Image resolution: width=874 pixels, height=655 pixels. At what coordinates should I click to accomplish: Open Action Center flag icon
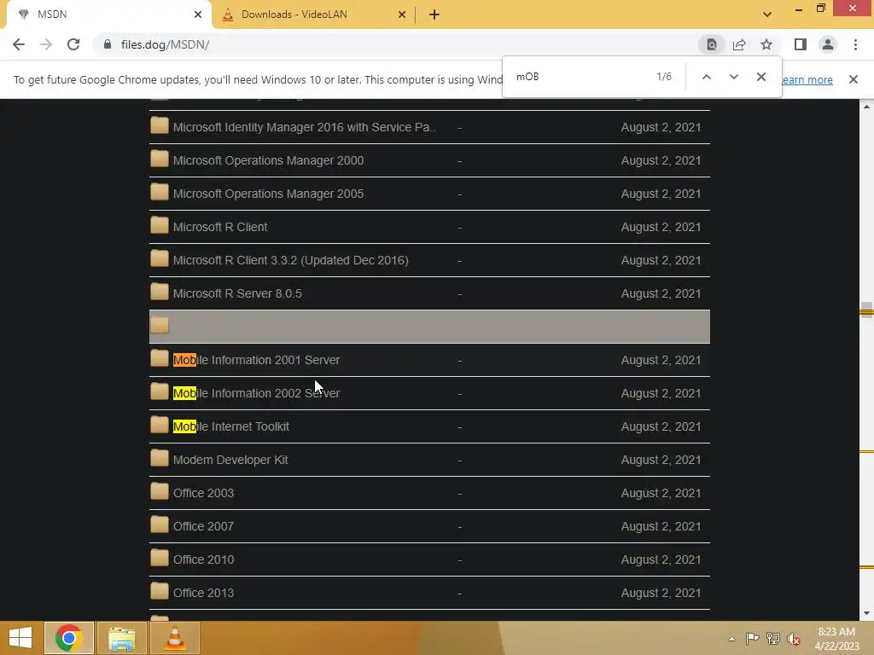[752, 638]
